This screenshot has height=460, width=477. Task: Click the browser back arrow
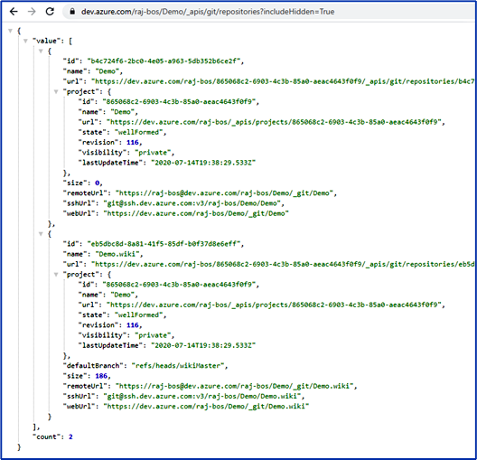click(x=14, y=12)
